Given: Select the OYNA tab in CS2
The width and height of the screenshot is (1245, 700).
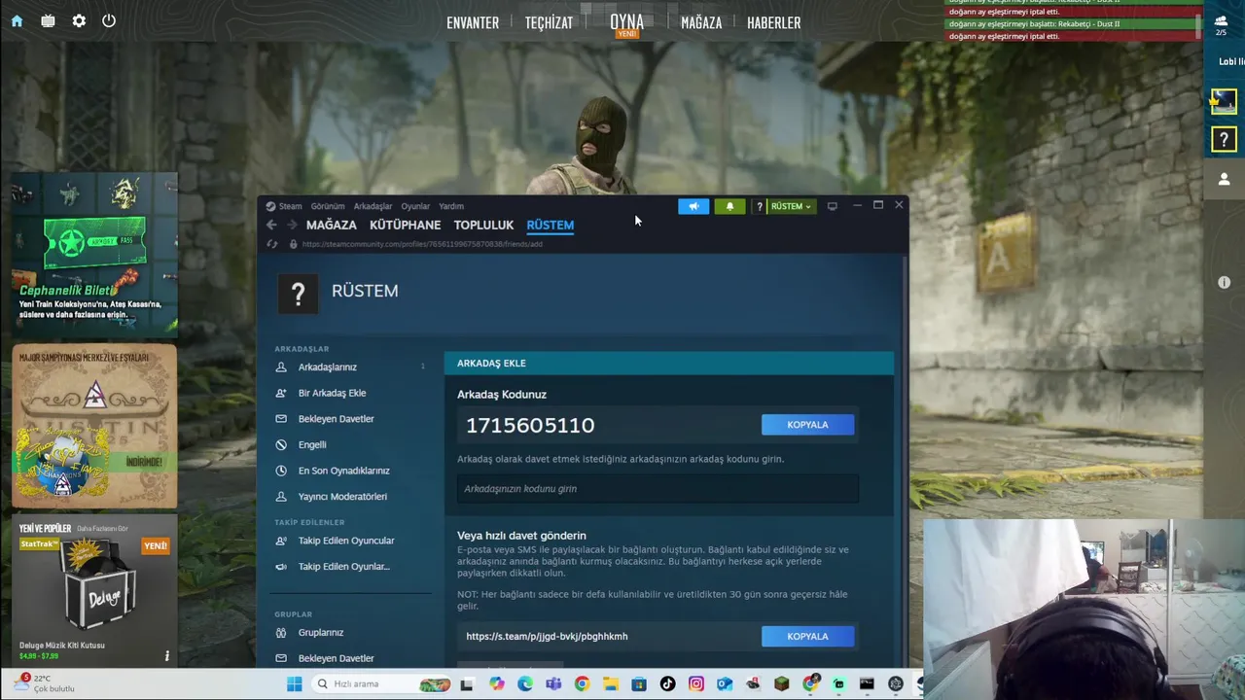Looking at the screenshot, I should [626, 21].
